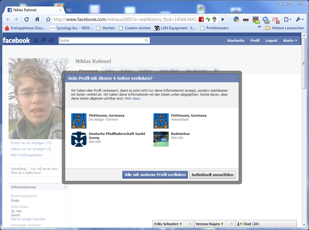Open the Custom shorten bookmark

coord(135,28)
